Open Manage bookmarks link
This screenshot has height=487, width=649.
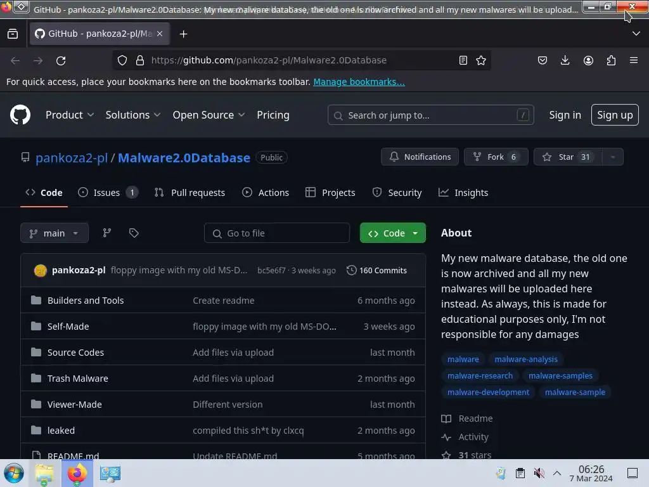(359, 82)
